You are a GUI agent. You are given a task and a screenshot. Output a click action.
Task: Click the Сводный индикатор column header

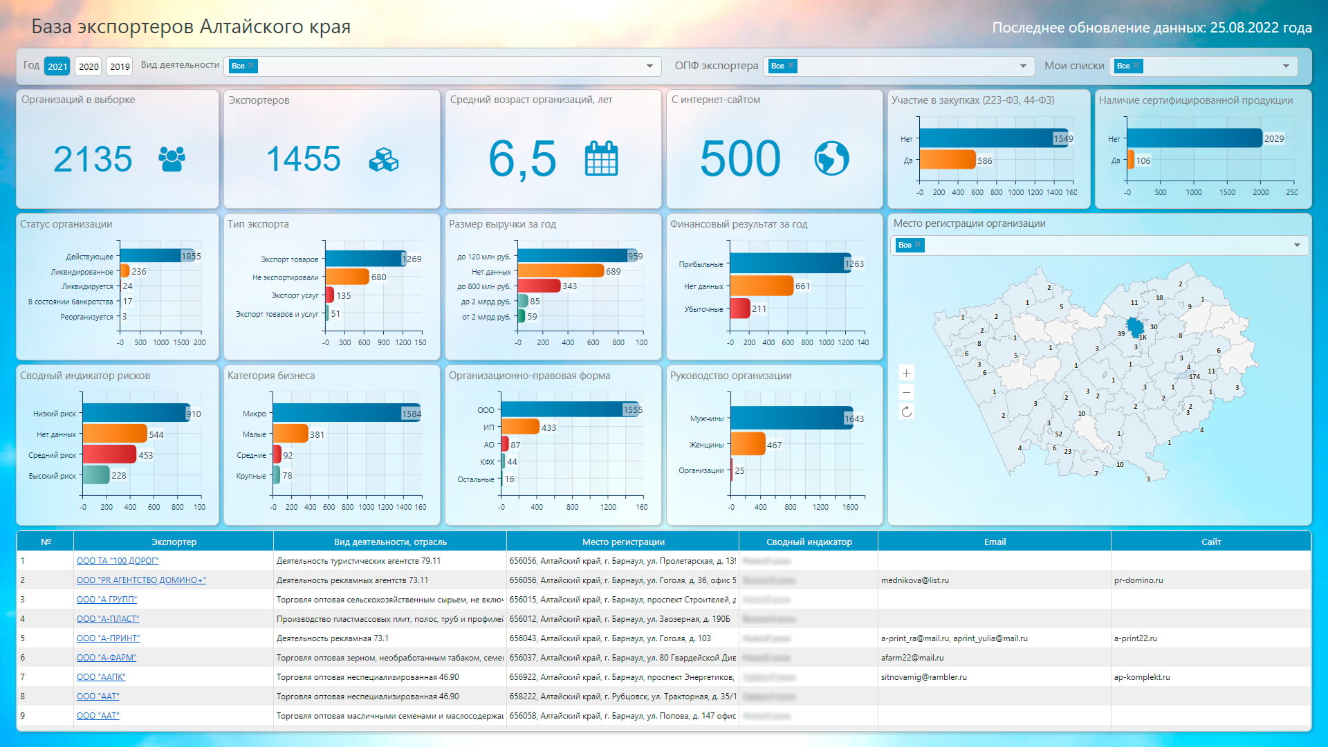(809, 542)
